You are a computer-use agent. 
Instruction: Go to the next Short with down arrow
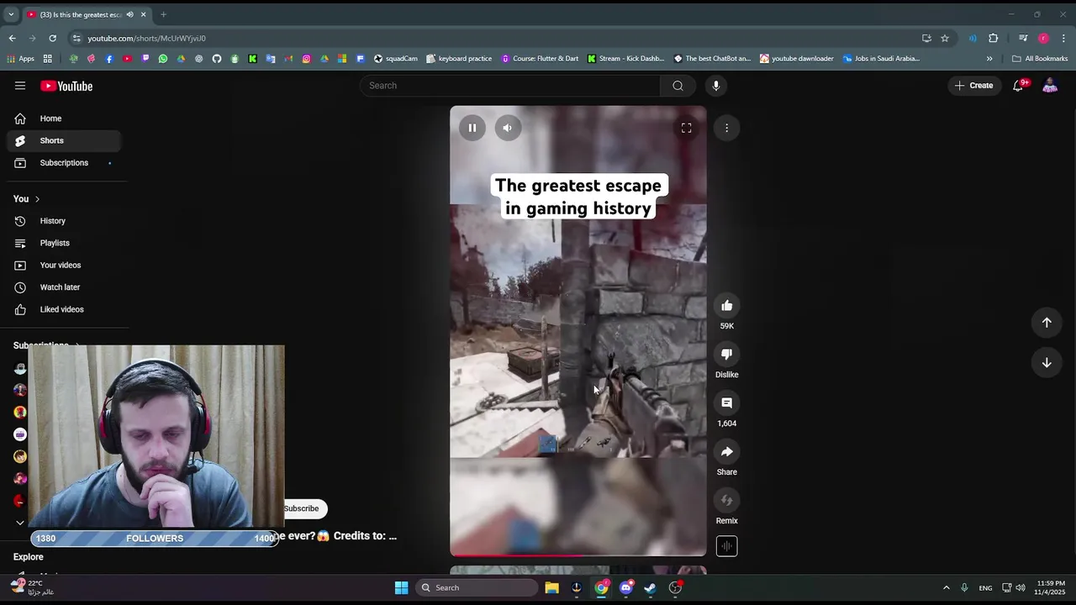(1047, 363)
